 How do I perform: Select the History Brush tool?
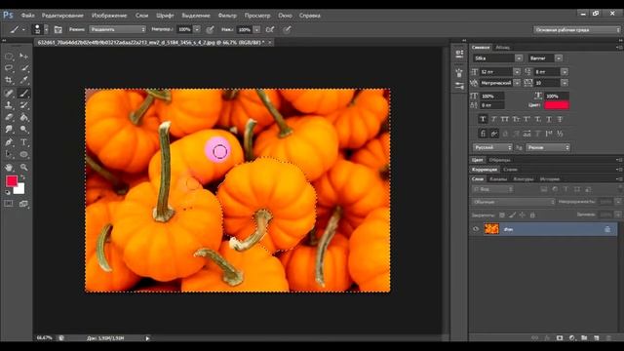point(23,105)
